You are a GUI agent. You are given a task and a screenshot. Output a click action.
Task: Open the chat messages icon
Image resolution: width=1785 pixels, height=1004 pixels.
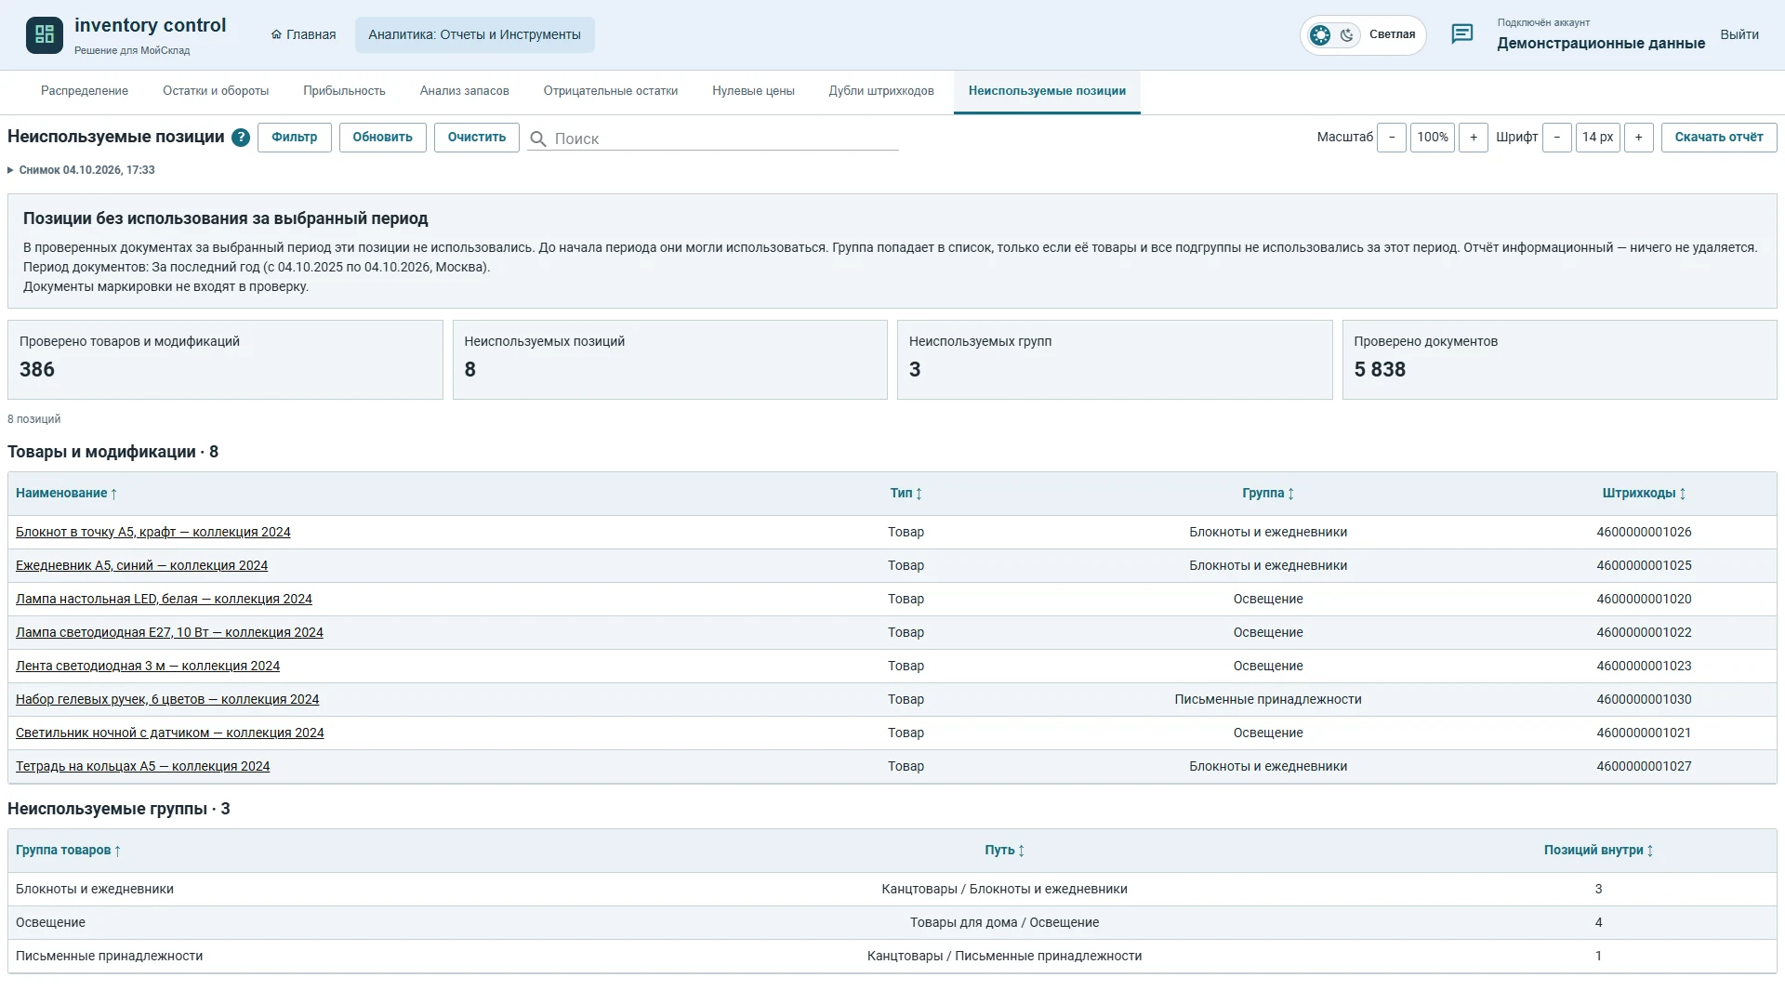[x=1462, y=34]
